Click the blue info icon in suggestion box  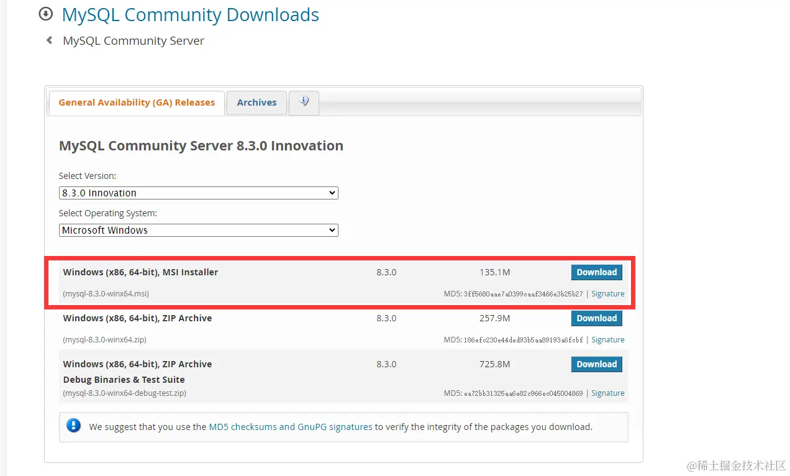[x=74, y=426]
